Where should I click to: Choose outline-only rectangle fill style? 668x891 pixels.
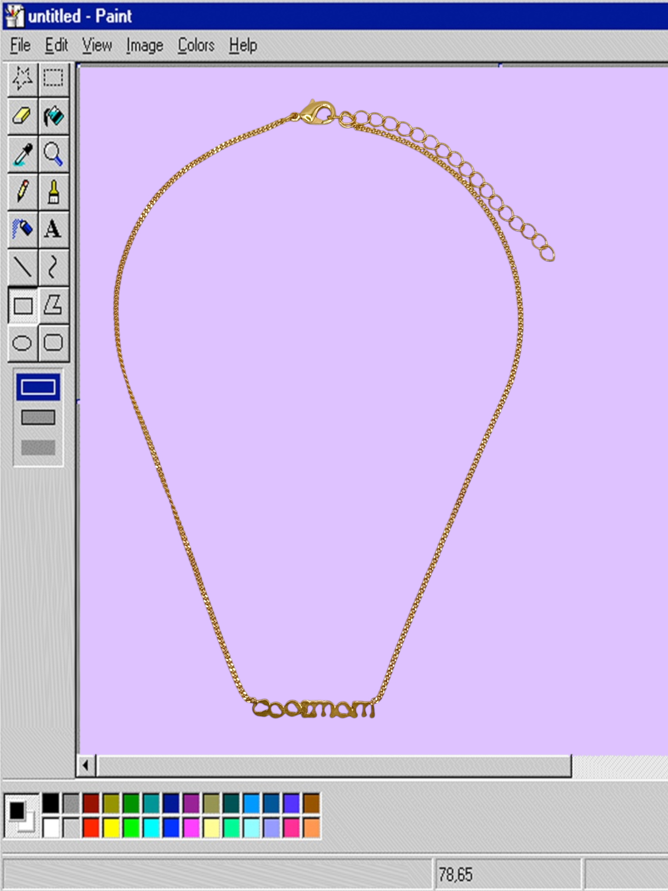[38, 387]
